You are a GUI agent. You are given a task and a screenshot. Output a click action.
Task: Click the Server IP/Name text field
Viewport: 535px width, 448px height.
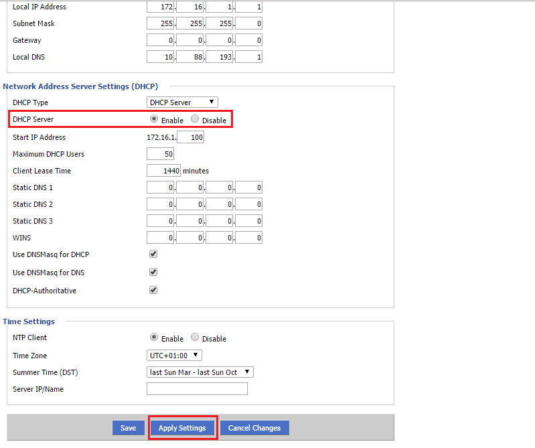coord(197,389)
